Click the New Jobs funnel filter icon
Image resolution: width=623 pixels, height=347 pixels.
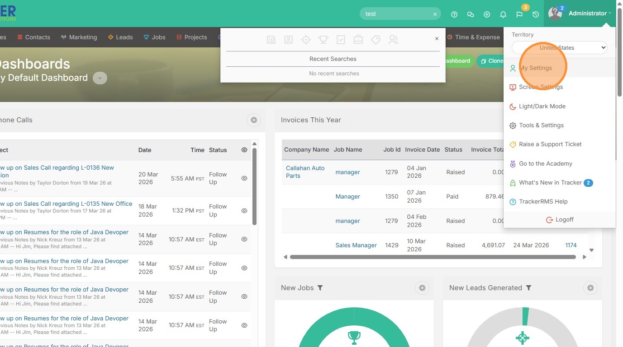click(320, 288)
